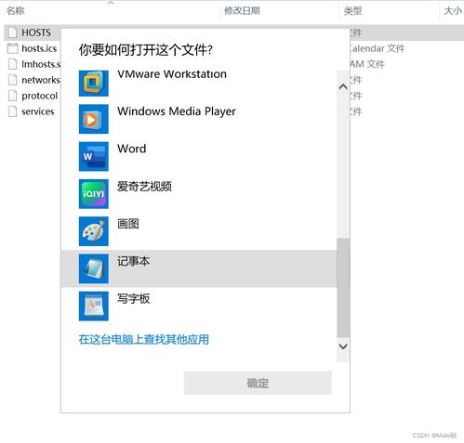Choose 爱奇艺视频 label in list
This screenshot has width=464, height=443.
[144, 187]
